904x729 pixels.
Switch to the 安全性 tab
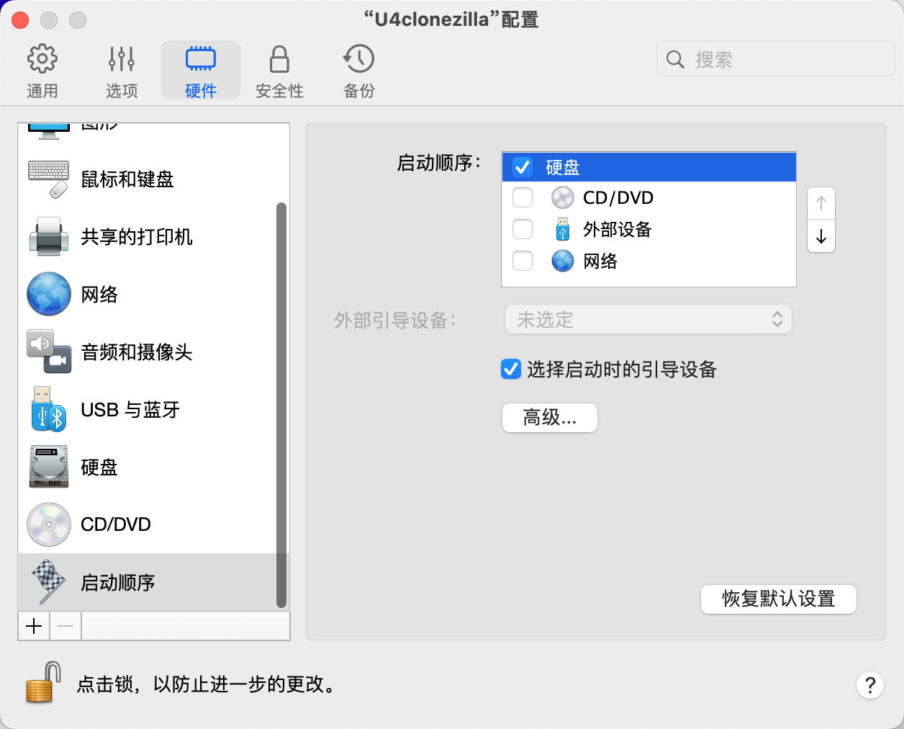click(279, 71)
